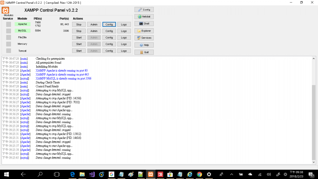Screen dimensions: 318x179
Task: Click the Mercury module name
Action: point(22,44)
